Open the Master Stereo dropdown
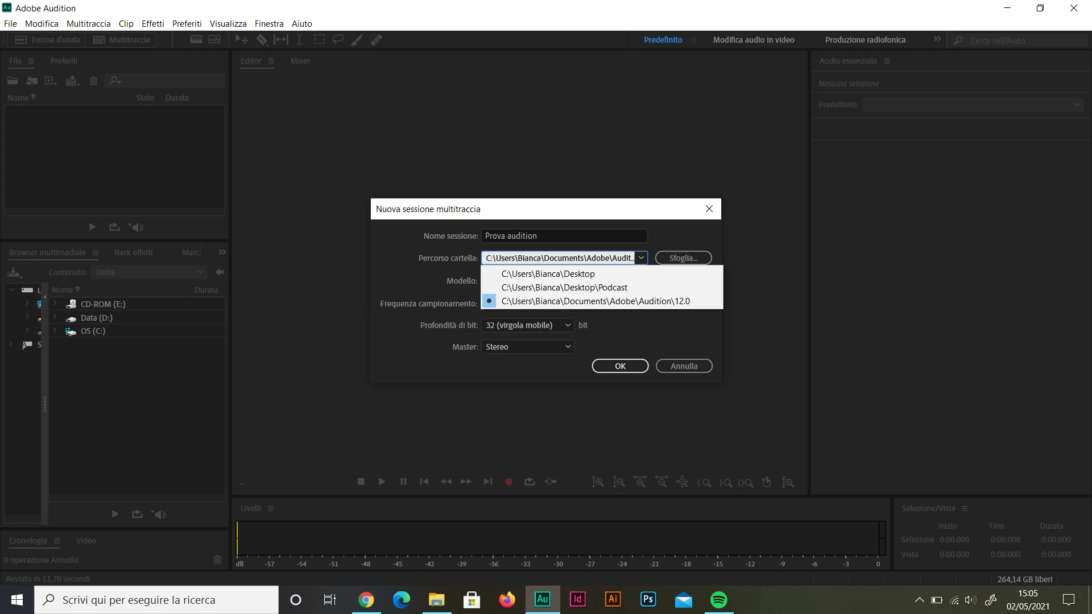1092x614 pixels. click(527, 347)
